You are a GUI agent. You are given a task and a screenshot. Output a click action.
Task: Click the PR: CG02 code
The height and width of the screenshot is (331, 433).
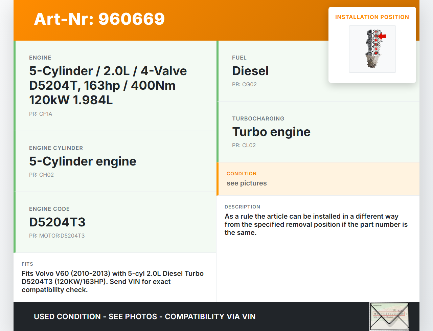point(244,85)
